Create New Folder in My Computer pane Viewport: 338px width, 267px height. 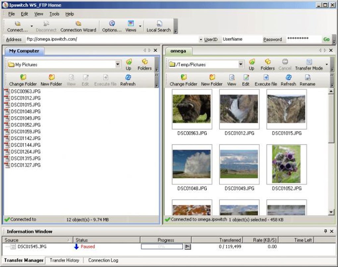[51, 80]
